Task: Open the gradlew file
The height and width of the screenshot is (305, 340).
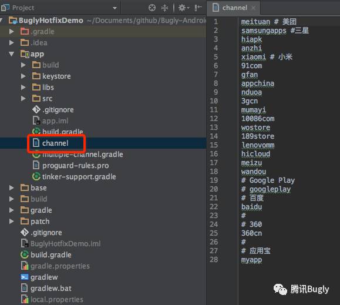Action: coord(44,277)
